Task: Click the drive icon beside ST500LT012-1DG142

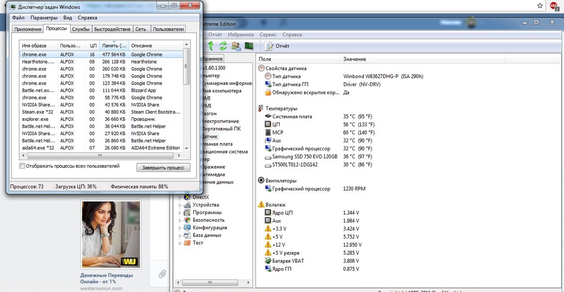Action: click(268, 165)
